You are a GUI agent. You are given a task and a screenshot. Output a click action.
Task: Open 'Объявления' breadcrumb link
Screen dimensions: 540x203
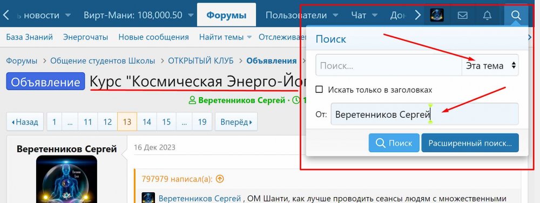[x=272, y=61]
